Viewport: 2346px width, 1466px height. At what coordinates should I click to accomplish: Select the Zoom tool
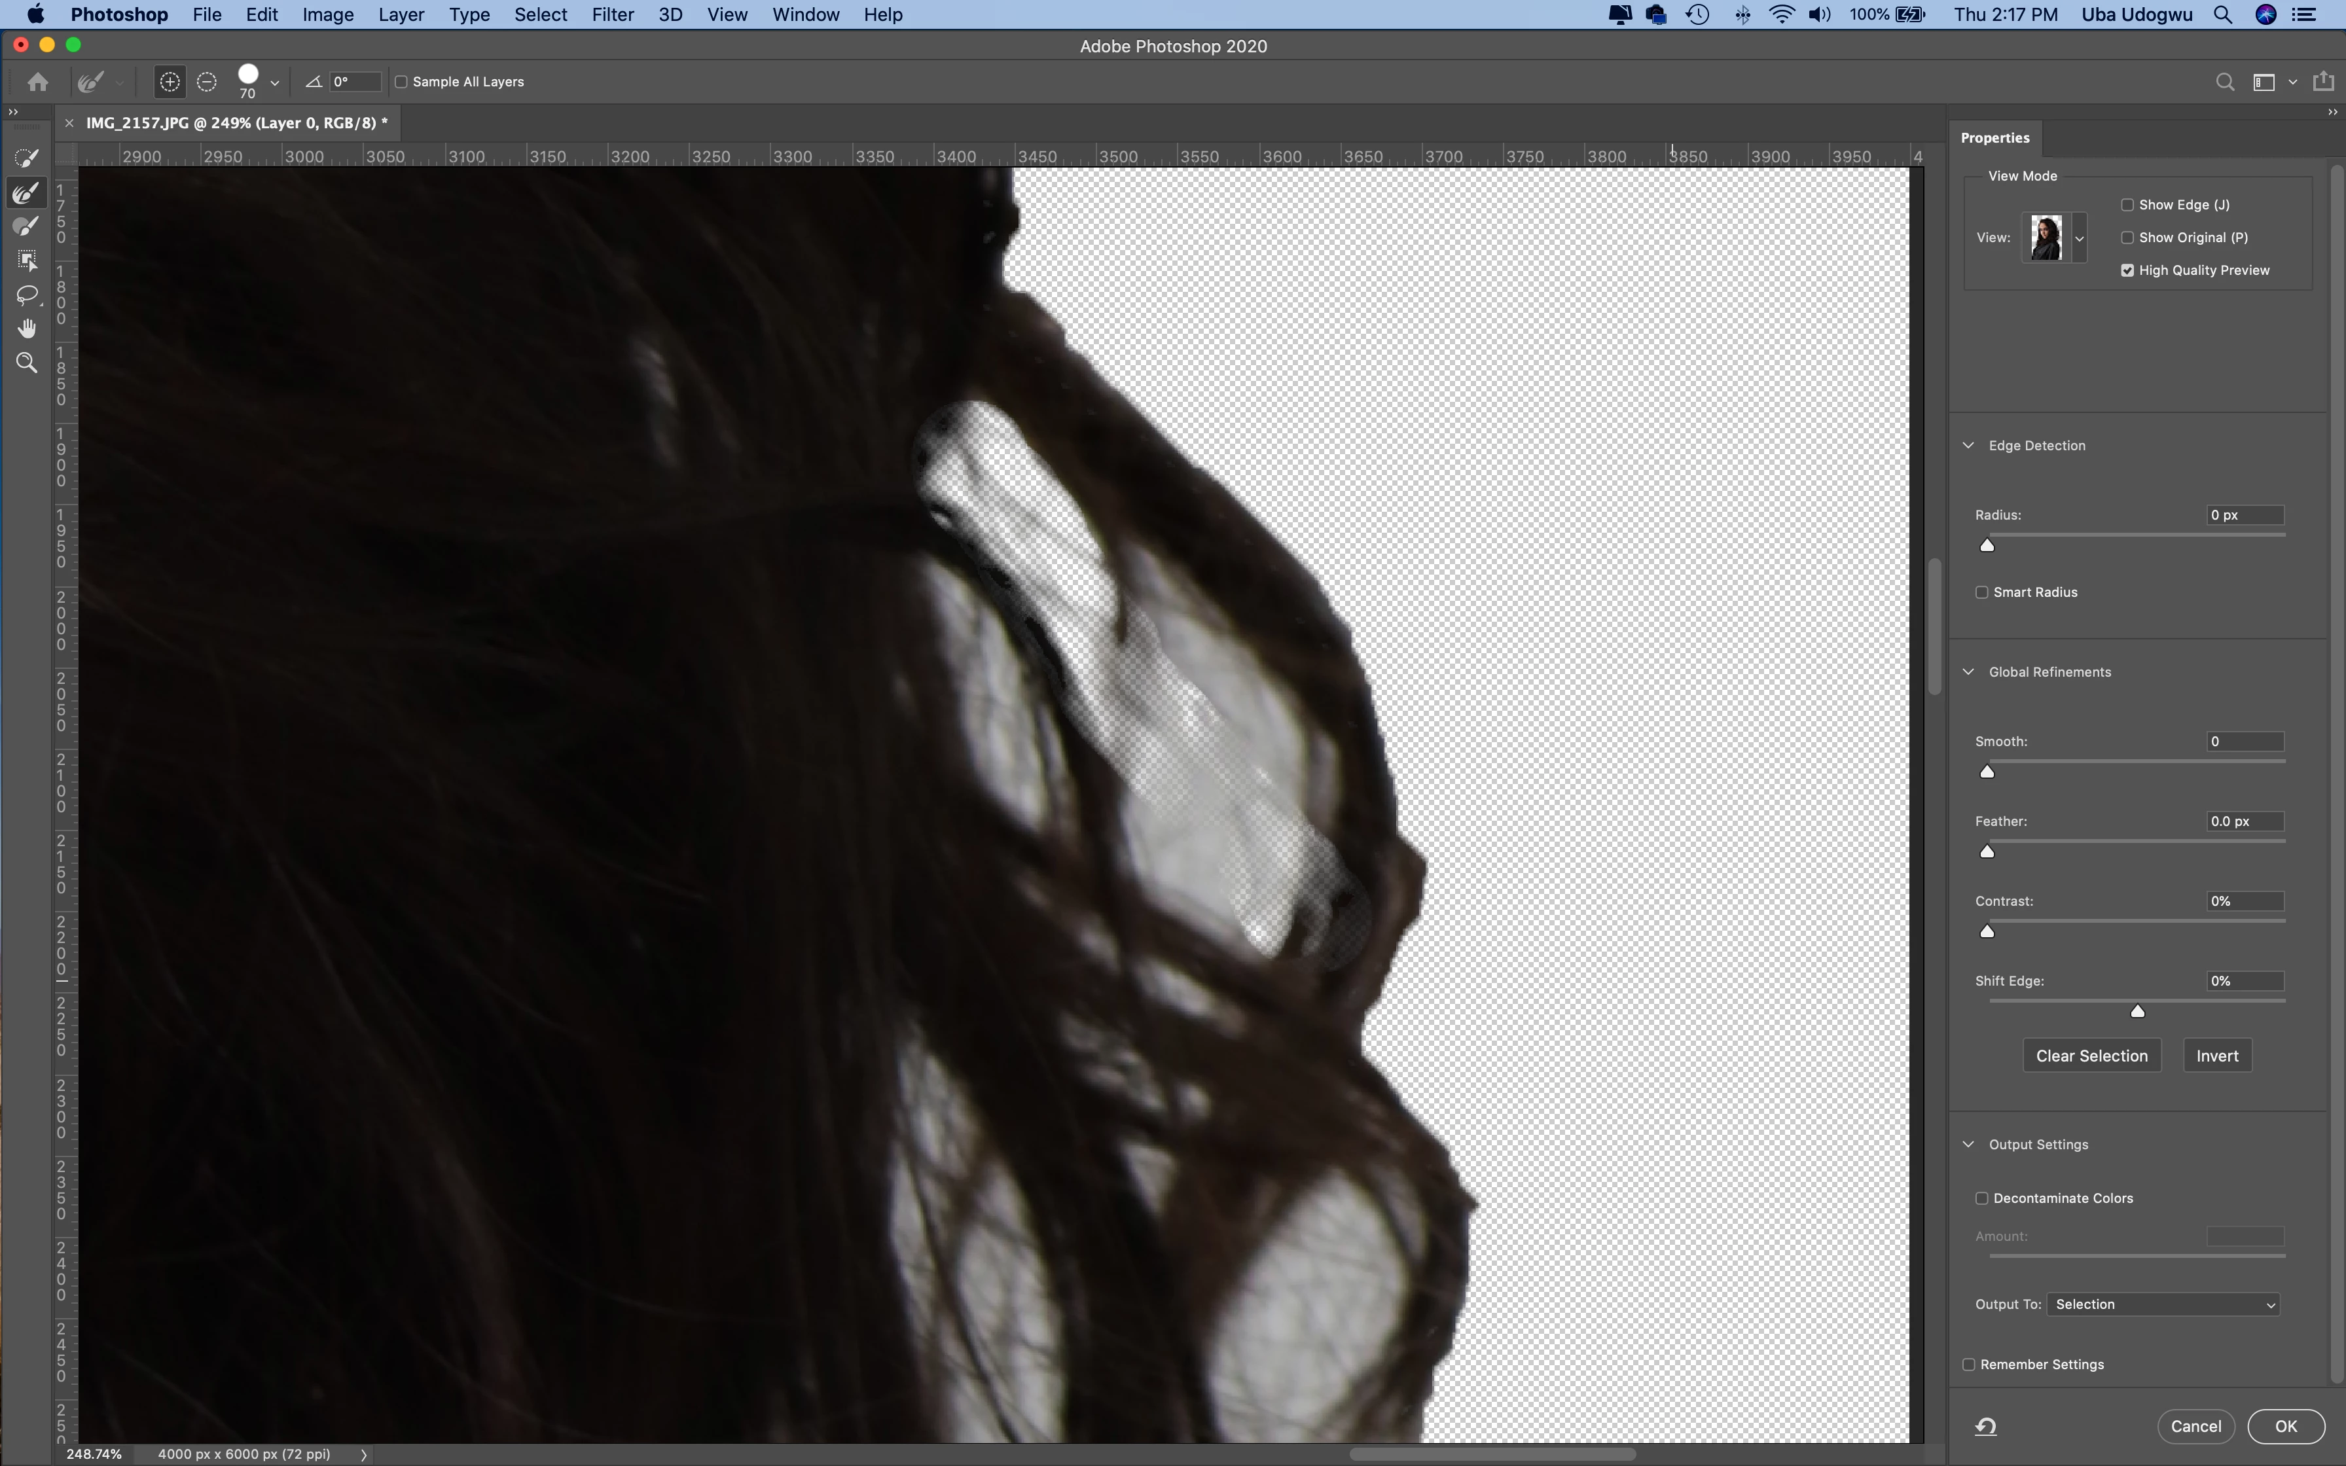pyautogui.click(x=27, y=363)
